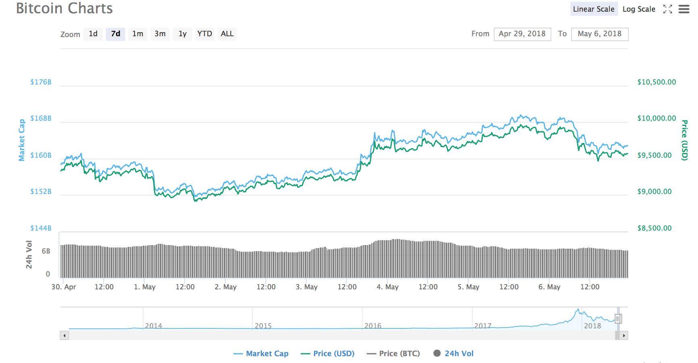Screen dimensions: 698x363
Task: Edit the To date field
Action: (600, 34)
